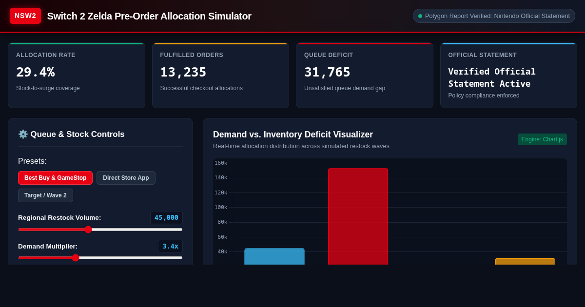Click the Real-time allocation distribution subtitle
This screenshot has width=585, height=307.
tap(301, 146)
